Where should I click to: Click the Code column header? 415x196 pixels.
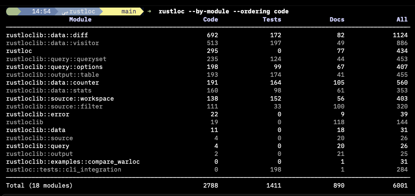[x=210, y=19]
